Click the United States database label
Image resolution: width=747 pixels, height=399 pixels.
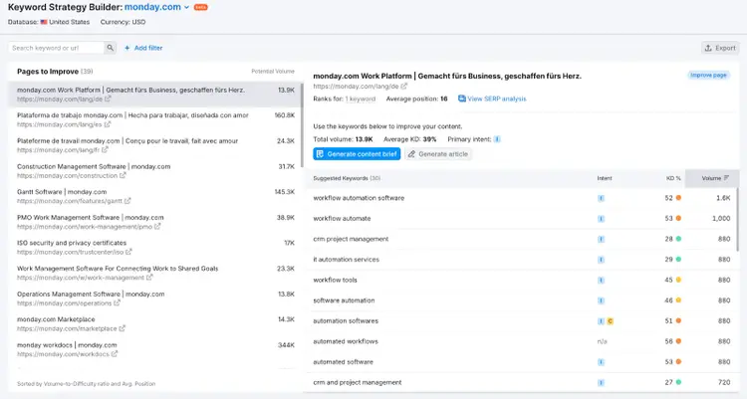pos(69,22)
